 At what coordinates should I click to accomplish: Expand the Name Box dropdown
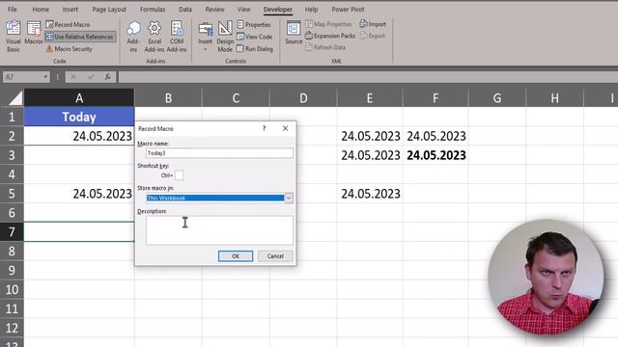[45, 77]
